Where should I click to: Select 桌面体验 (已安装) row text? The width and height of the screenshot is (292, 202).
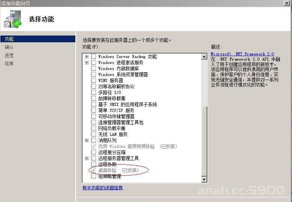point(118,170)
